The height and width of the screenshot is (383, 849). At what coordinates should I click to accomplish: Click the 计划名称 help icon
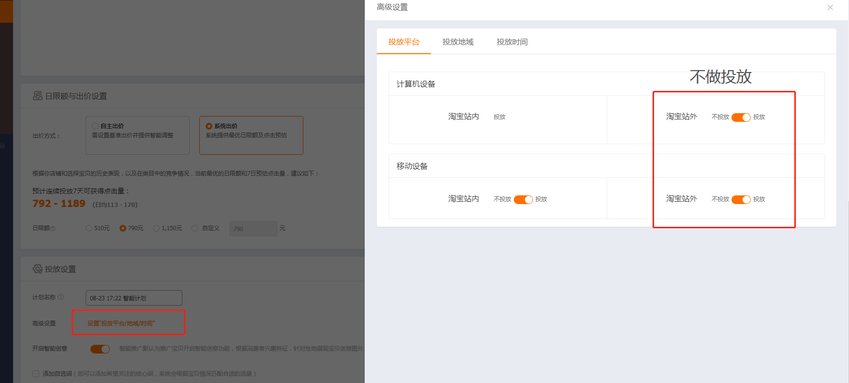pyautogui.click(x=61, y=297)
